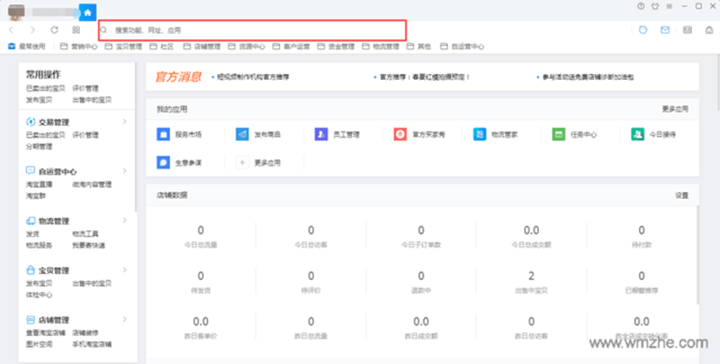Open the 任务中心 app icon
Screen dimensions: 720x364
tap(559, 135)
